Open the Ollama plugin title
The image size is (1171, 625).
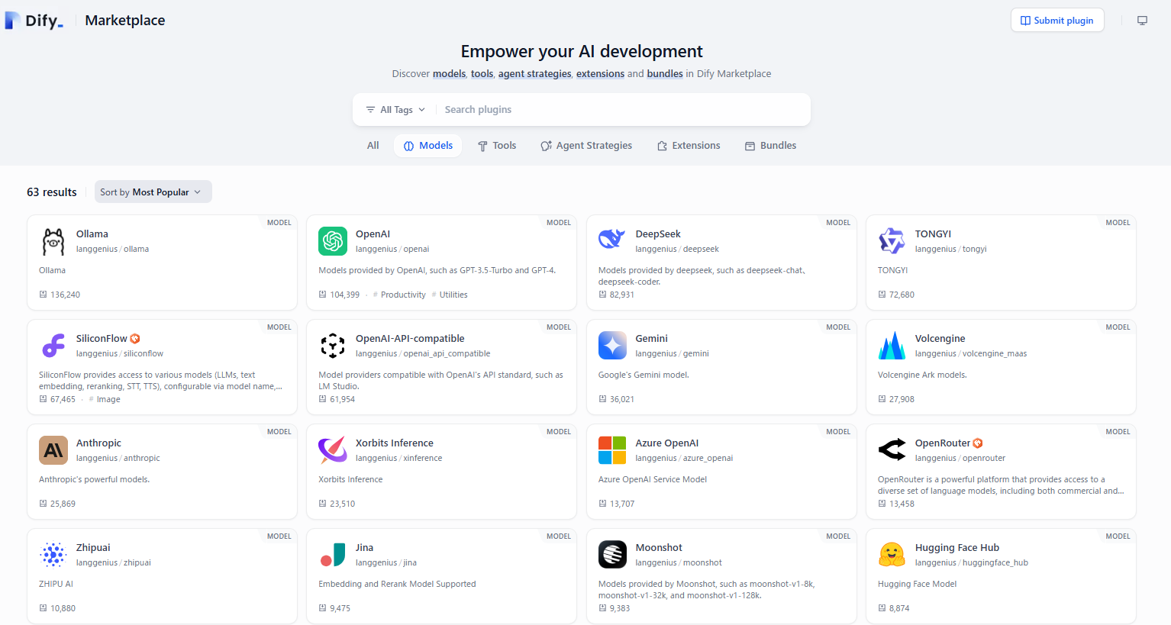coord(92,234)
